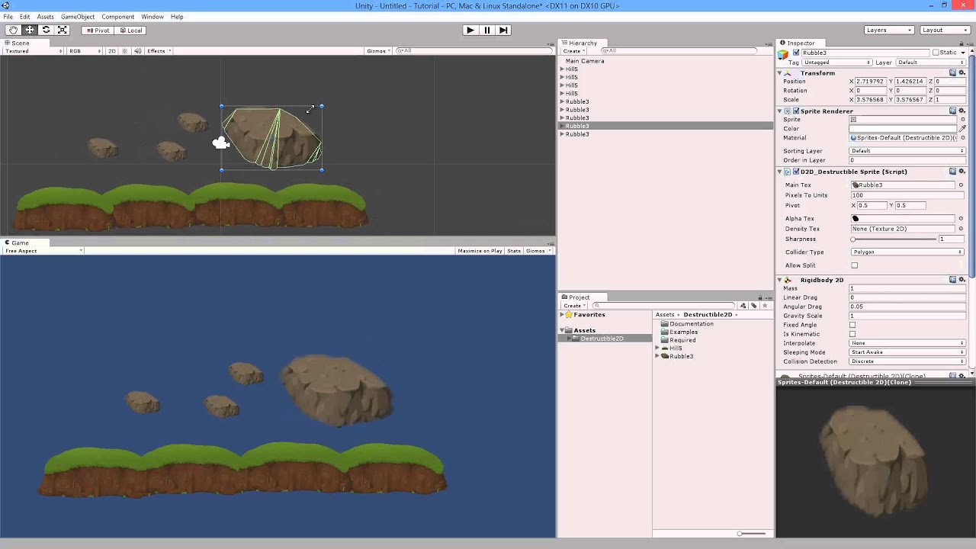Open the Assets menu
976x549 pixels.
45,16
